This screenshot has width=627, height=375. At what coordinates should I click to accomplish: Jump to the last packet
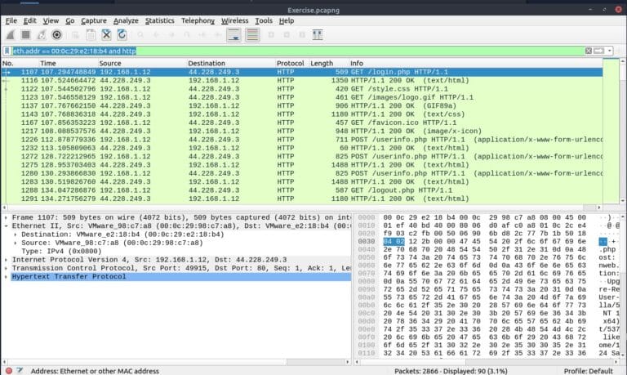click(218, 35)
